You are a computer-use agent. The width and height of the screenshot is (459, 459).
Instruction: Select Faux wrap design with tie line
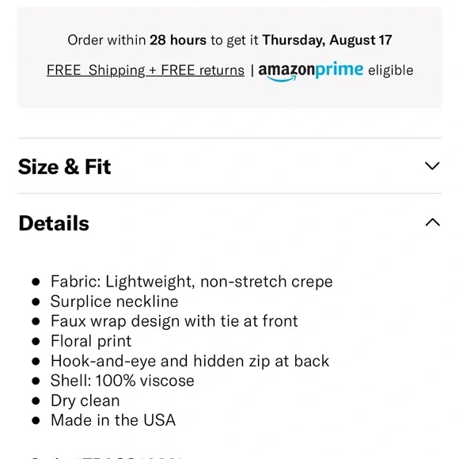click(x=174, y=321)
